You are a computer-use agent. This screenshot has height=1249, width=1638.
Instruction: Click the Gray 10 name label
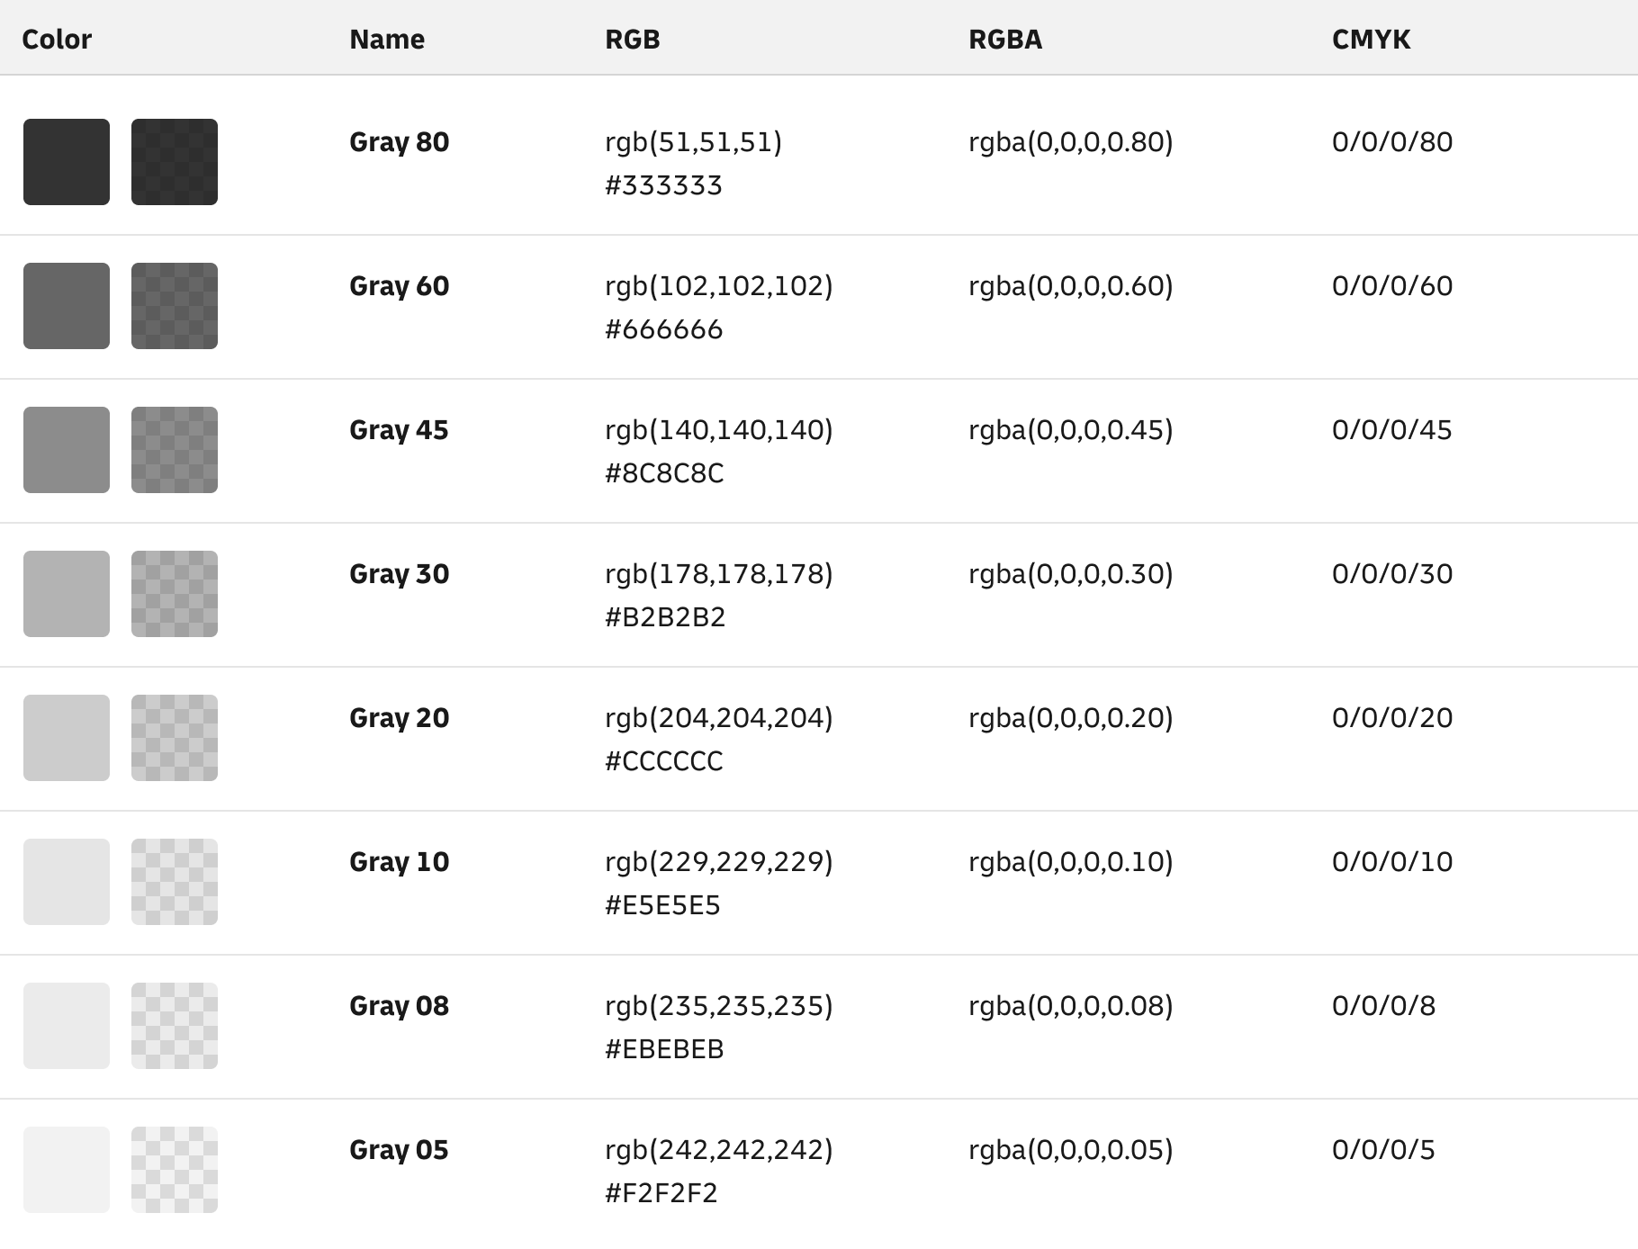399,862
